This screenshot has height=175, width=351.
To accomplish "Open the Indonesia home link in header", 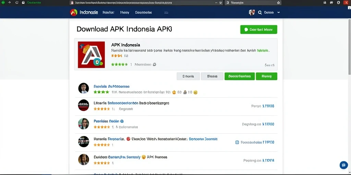I will point(89,12).
